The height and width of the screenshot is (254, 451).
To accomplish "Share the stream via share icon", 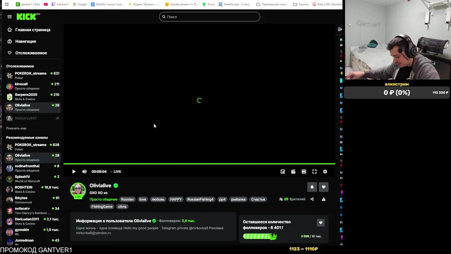I will click(312, 199).
